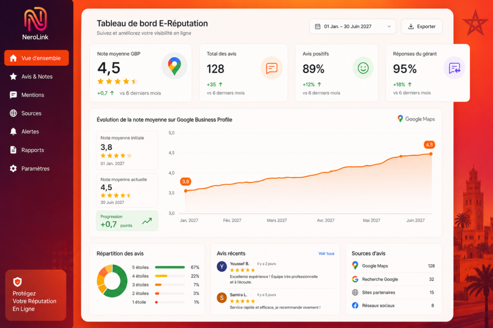Click the chat bubble icon in Total des avis

coord(272,68)
